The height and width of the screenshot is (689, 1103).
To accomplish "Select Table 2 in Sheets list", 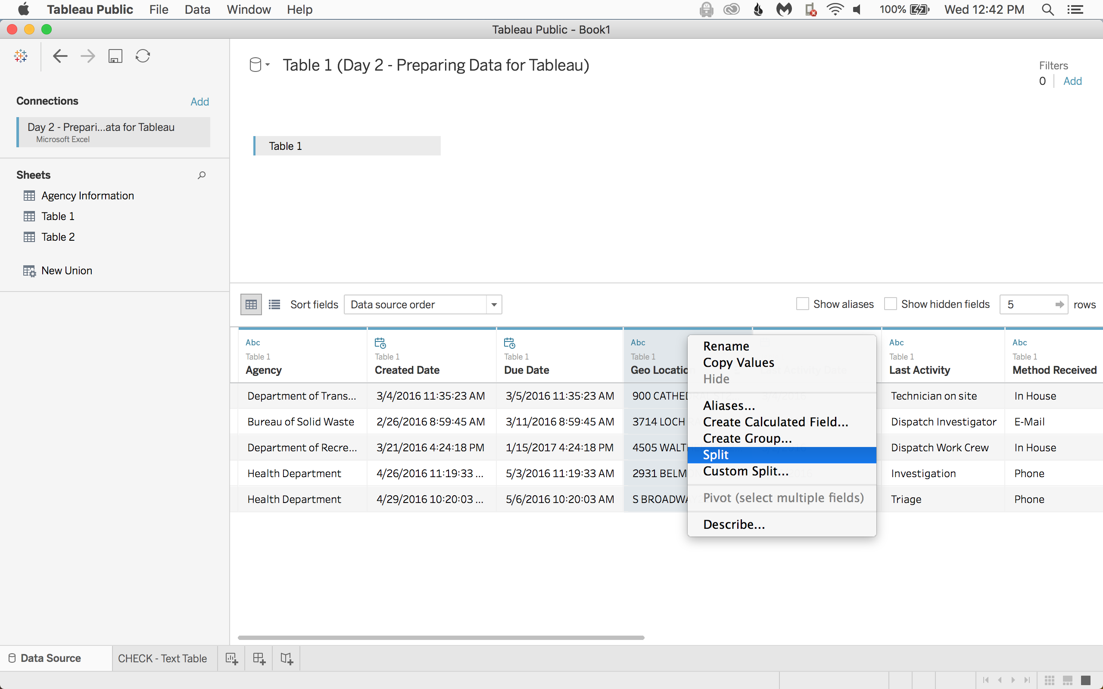I will tap(58, 237).
